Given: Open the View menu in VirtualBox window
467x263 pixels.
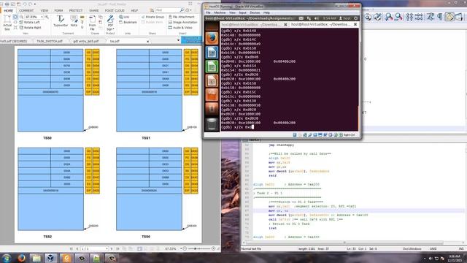Looking at the screenshot, I should tap(232, 13).
